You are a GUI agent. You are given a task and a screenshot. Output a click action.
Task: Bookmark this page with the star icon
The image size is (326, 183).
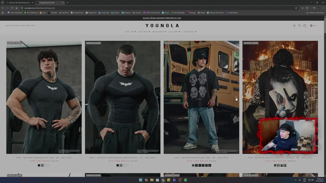(296, 8)
